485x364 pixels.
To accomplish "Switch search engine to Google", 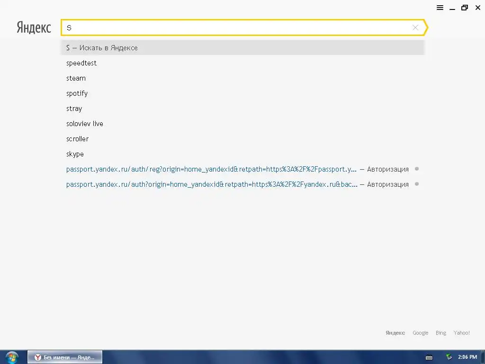I will click(x=421, y=333).
